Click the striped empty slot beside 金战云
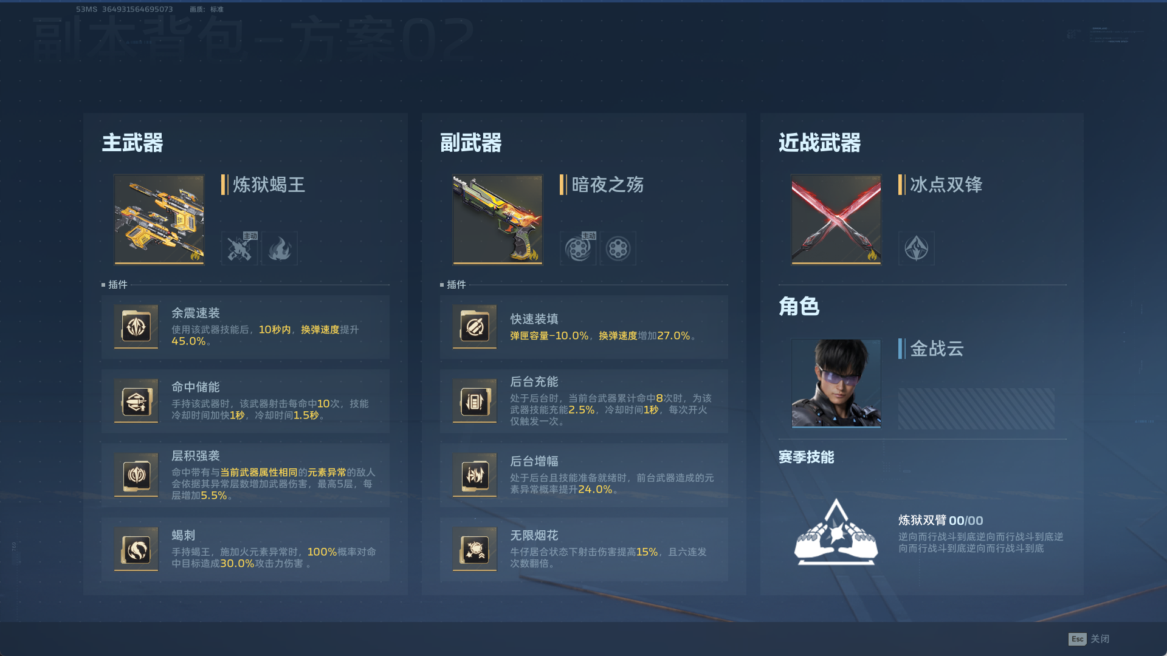This screenshot has height=656, width=1167. (x=976, y=409)
